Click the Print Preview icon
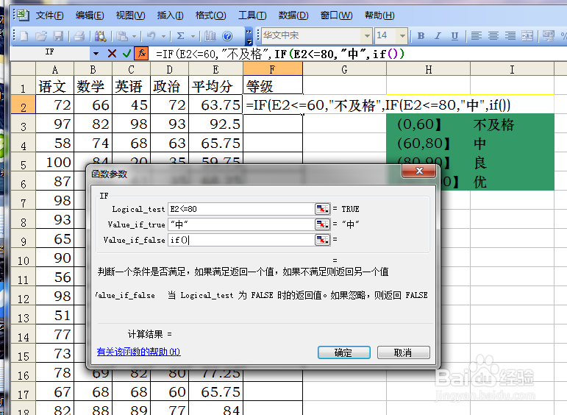The width and height of the screenshot is (567, 415). point(100,36)
